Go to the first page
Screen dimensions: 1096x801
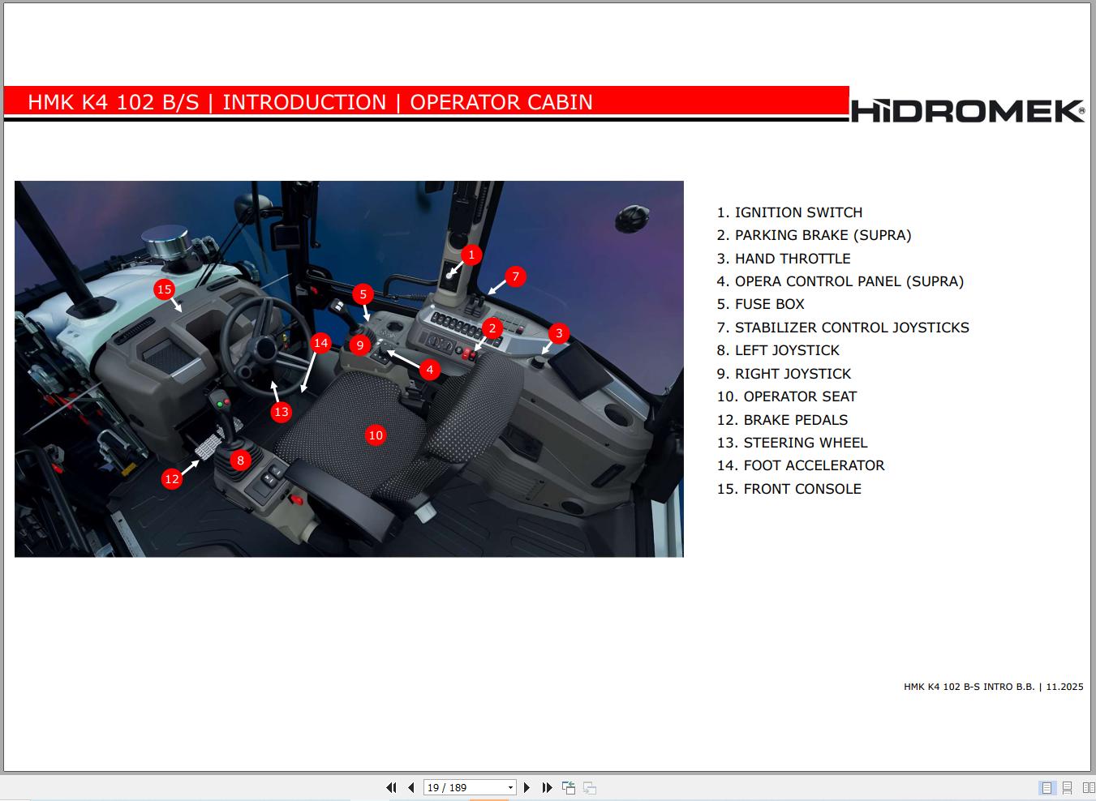[391, 787]
